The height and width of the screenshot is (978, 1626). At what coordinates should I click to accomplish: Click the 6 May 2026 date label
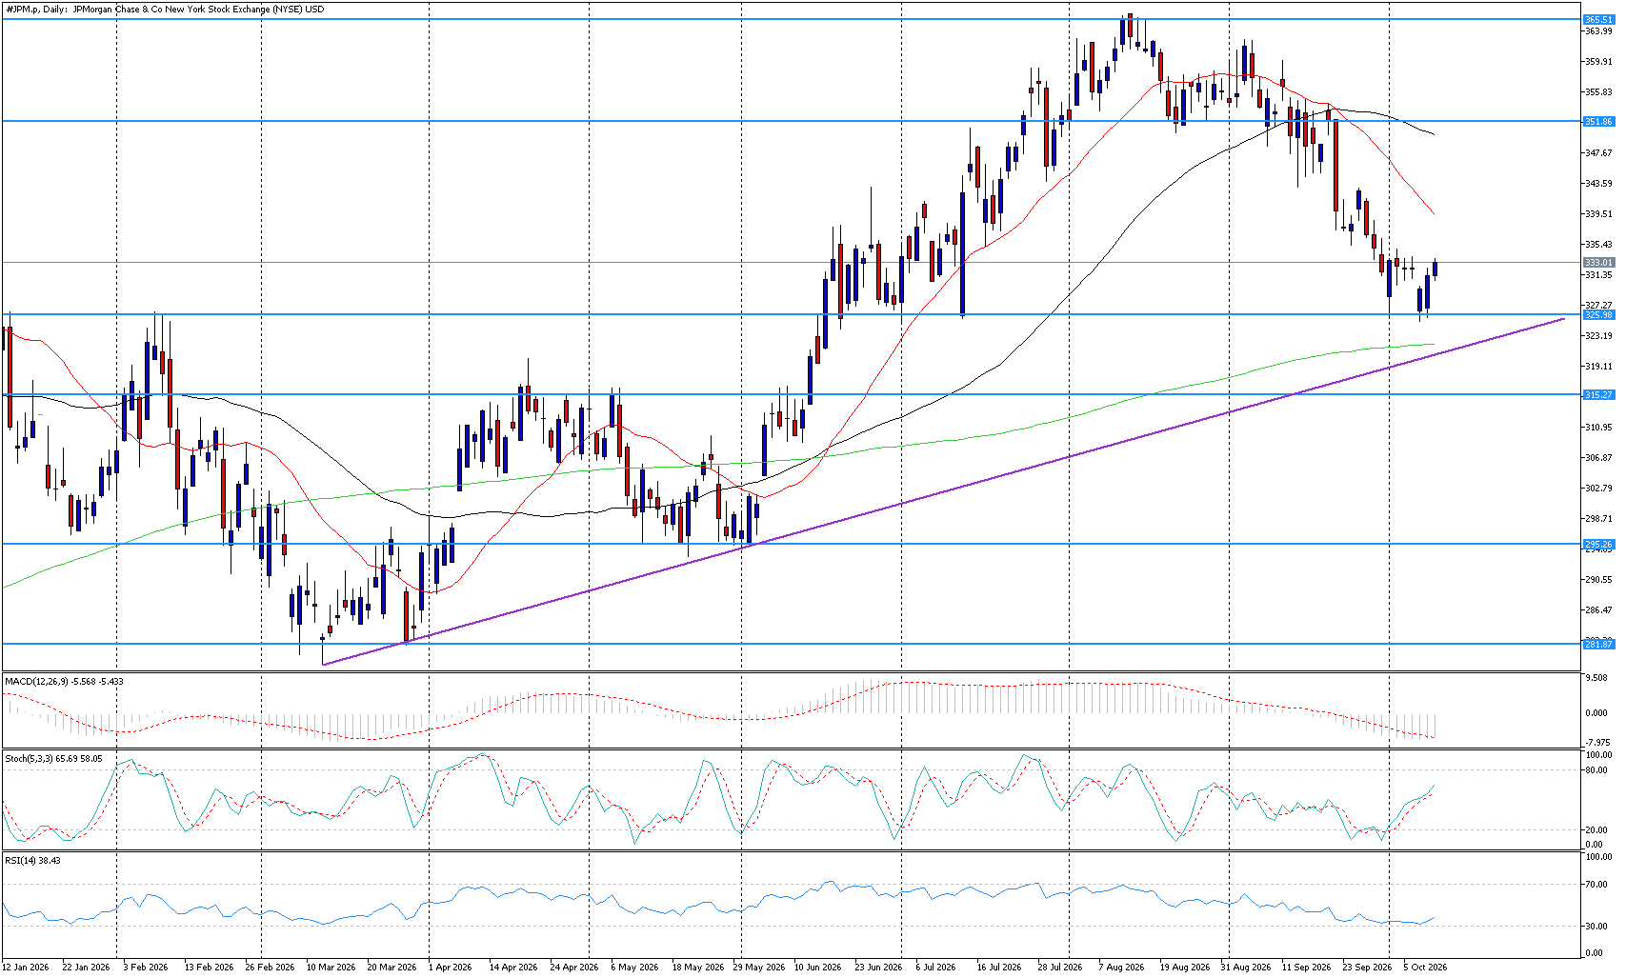634,968
